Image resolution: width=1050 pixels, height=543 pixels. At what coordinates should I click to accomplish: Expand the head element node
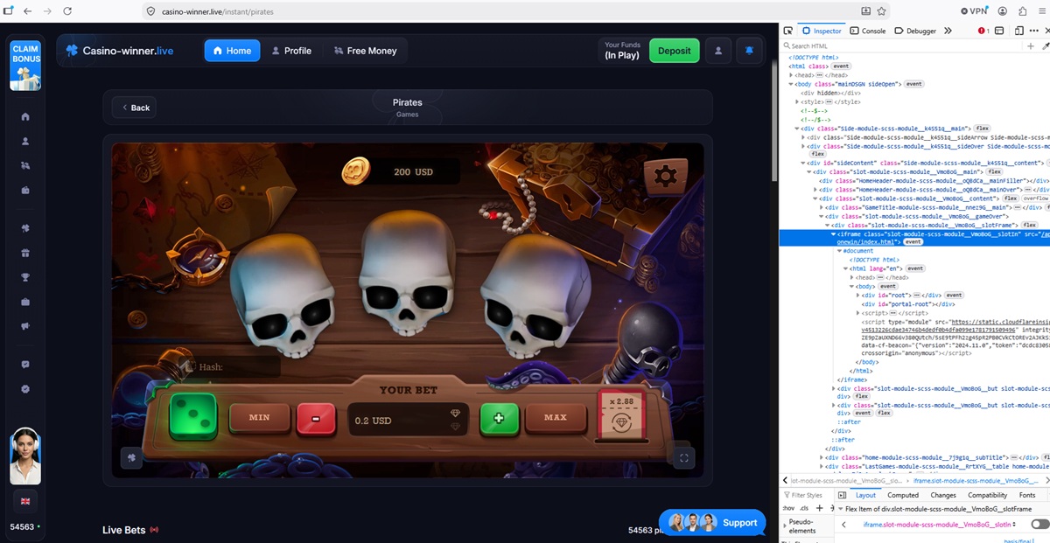point(791,75)
